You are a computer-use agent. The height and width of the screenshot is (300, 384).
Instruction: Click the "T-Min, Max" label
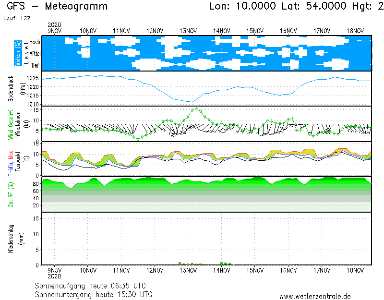pyautogui.click(x=11, y=163)
